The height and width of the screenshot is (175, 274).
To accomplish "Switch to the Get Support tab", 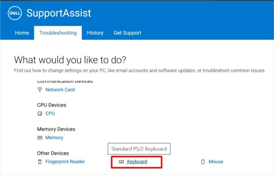I will (127, 33).
